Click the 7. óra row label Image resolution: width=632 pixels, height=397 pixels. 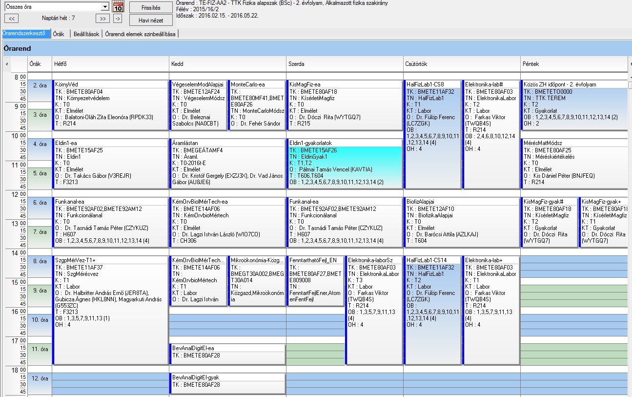pyautogui.click(x=39, y=232)
